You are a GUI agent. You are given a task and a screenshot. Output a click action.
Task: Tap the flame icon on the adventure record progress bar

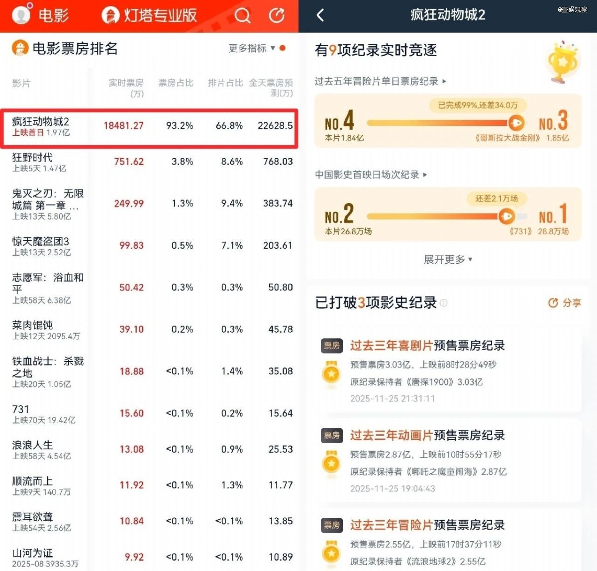[x=517, y=122]
